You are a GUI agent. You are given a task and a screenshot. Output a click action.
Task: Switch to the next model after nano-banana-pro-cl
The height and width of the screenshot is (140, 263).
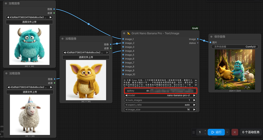(x=194, y=95)
